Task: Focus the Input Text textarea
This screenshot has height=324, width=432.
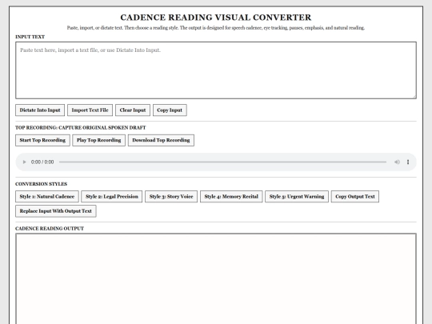Action: tap(216, 70)
